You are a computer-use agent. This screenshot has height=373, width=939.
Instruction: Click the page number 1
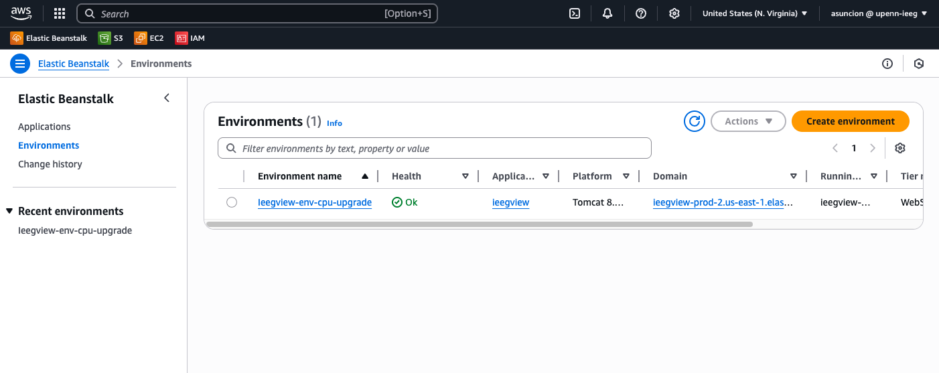coord(854,148)
